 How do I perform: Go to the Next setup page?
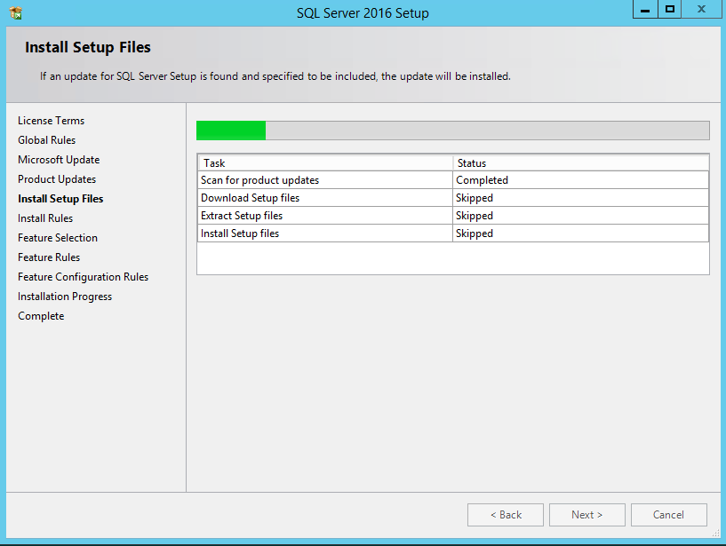tap(587, 515)
